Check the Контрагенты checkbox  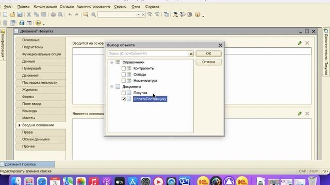pos(124,68)
